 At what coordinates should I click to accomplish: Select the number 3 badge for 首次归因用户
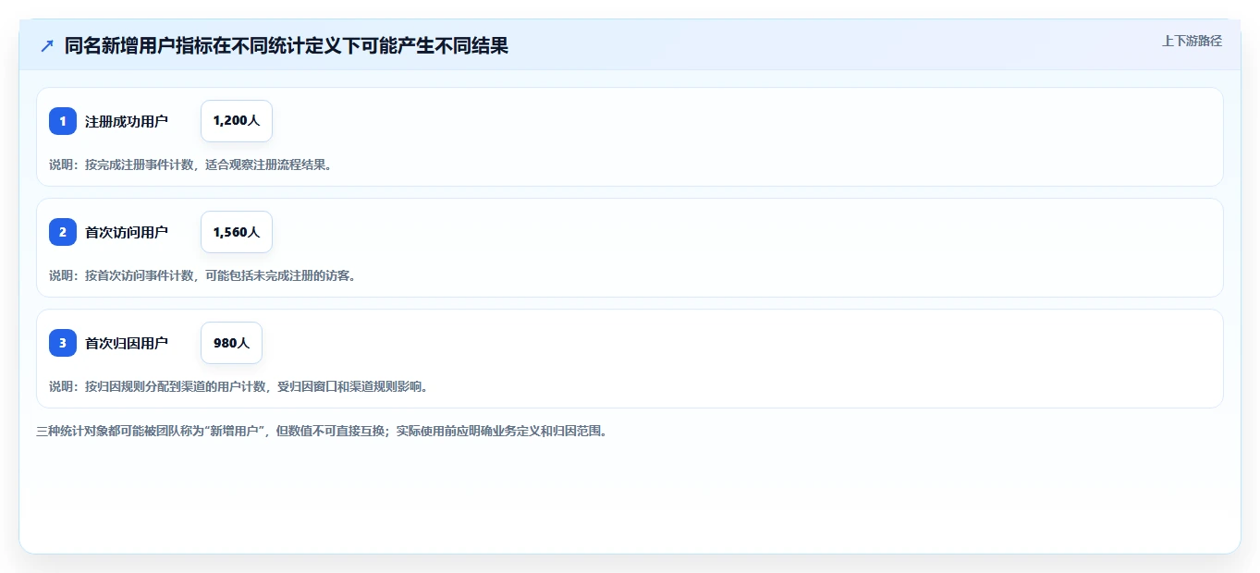point(63,343)
